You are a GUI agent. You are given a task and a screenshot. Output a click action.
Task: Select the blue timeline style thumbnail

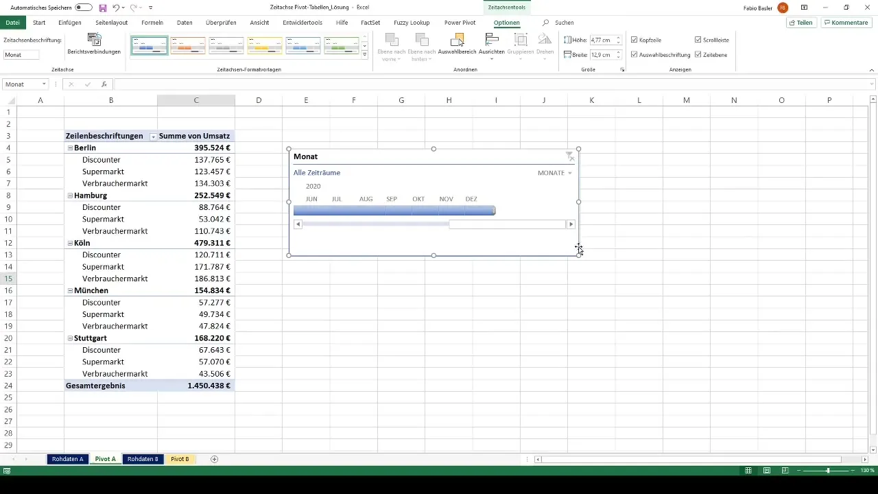coord(150,46)
